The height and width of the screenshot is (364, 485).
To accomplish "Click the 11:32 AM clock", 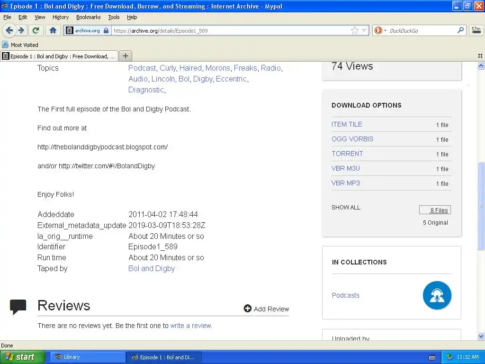I will [467, 357].
